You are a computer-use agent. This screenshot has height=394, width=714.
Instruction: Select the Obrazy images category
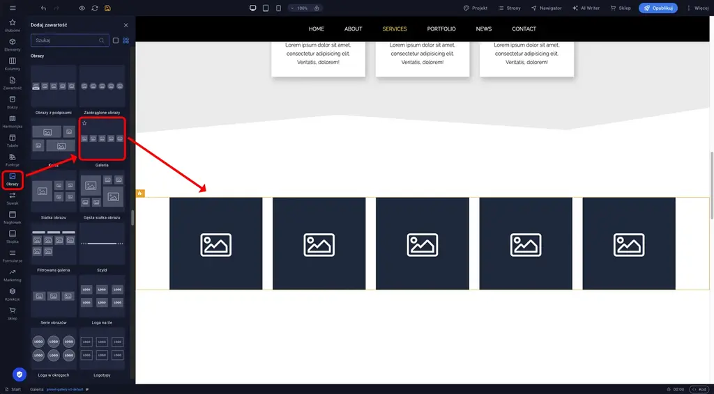point(13,180)
